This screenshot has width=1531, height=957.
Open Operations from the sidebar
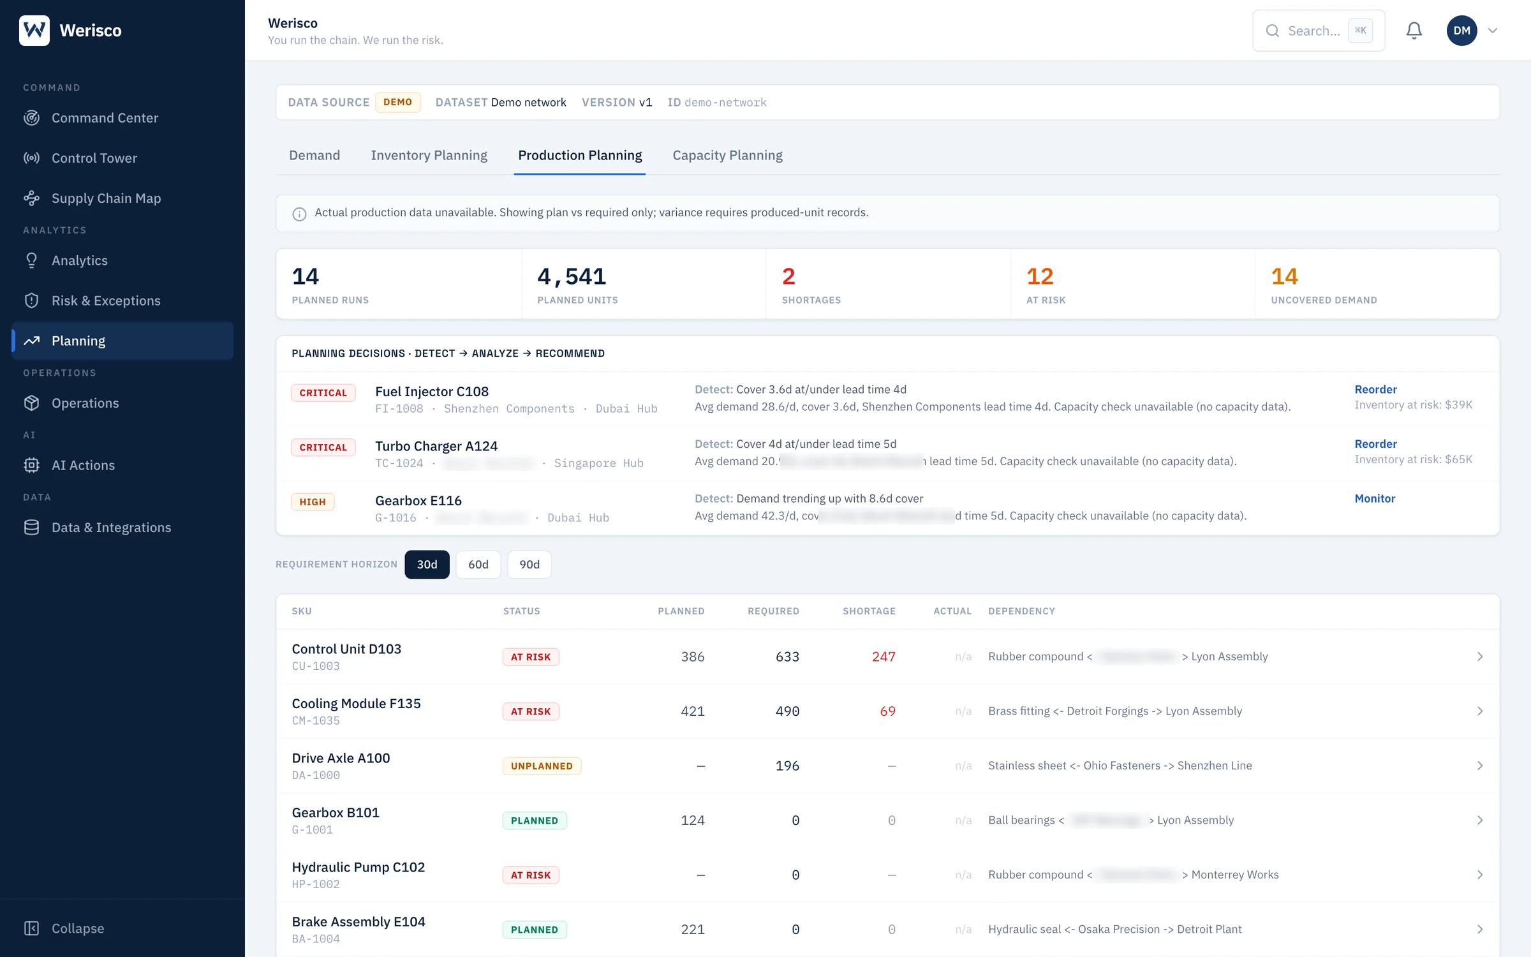[x=122, y=403]
